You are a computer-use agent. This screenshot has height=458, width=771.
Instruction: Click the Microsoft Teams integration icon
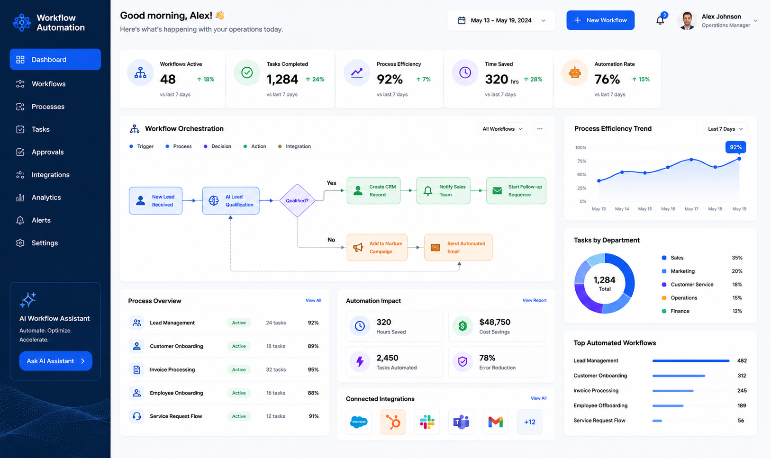tap(461, 422)
